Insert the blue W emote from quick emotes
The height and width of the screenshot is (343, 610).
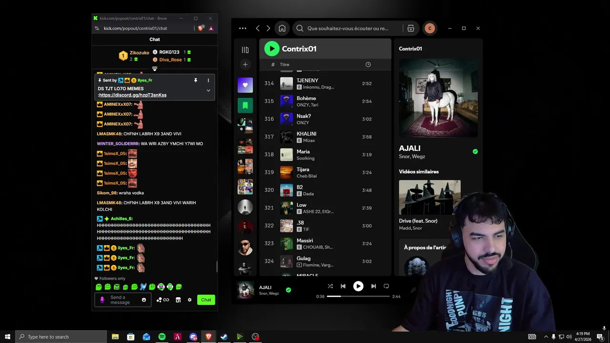tap(143, 287)
